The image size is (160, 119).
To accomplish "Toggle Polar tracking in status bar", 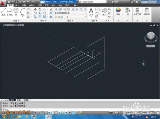I will pos(49,113).
